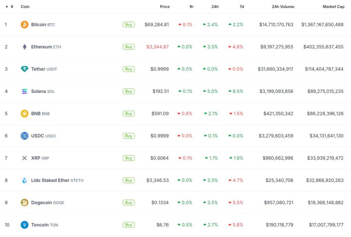Sort by 24h Volume column header

pos(283,7)
